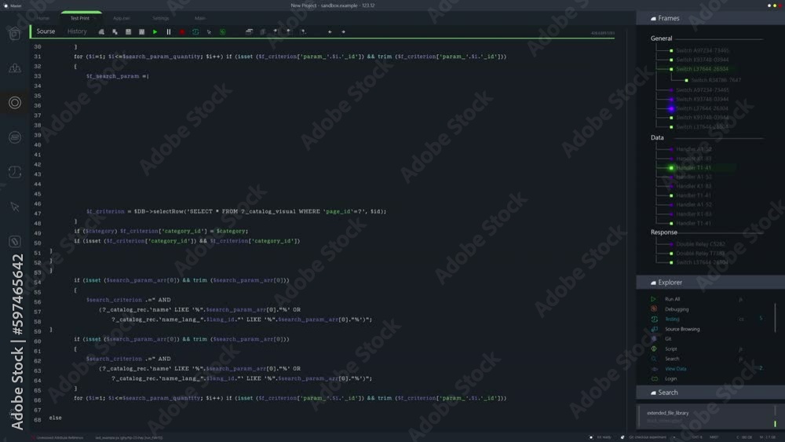
Task: Collapse the Frames panel header
Action: (710, 18)
